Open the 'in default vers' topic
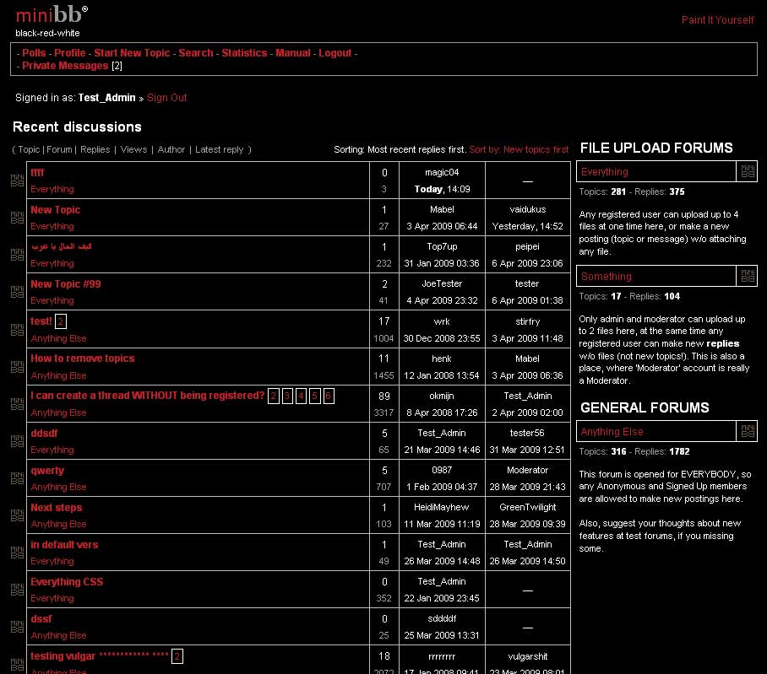This screenshot has width=767, height=674. (x=64, y=545)
